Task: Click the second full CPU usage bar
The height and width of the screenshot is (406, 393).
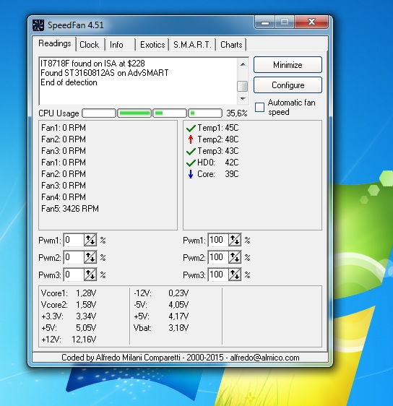Action: click(134, 113)
